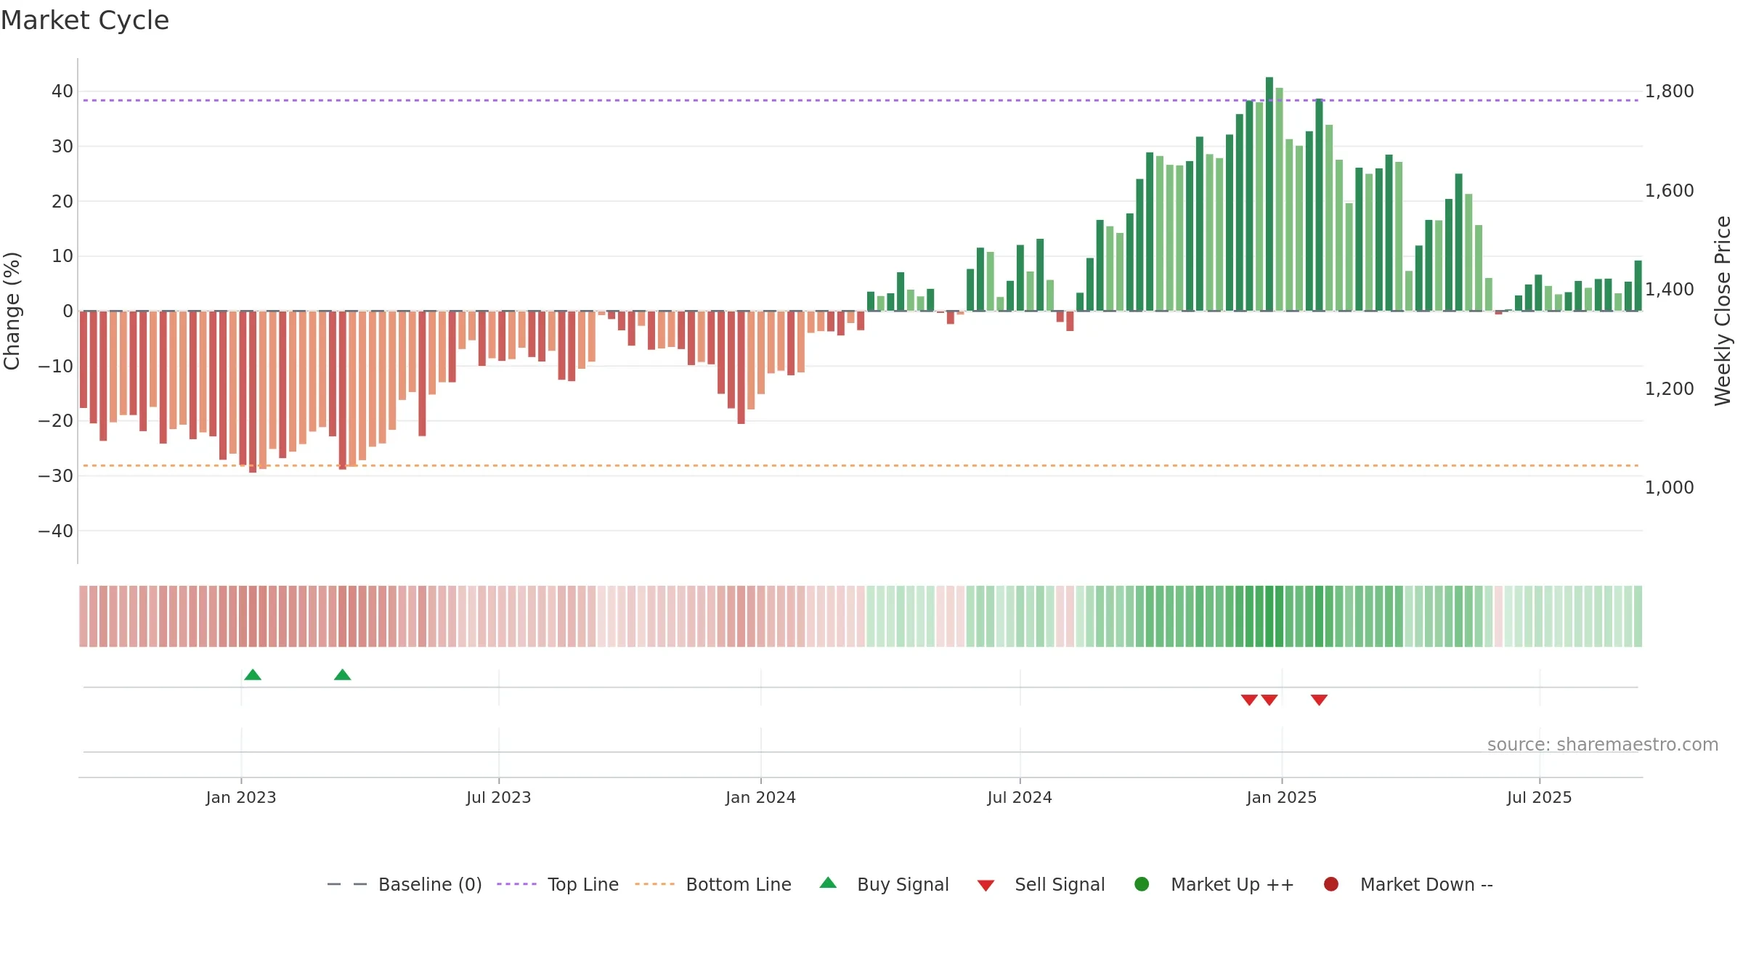The image size is (1743, 980).
Task: Click the orange Bottom Line legend marker
Action: [654, 884]
